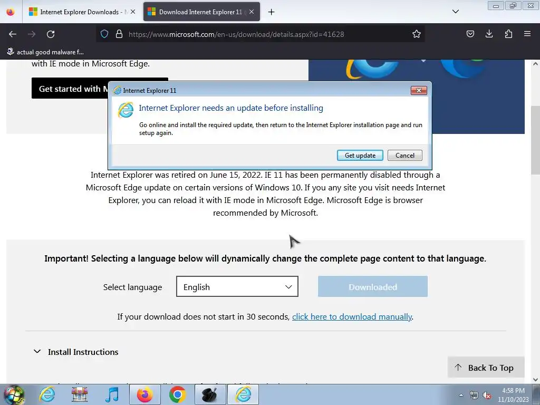Launch the first Internet Explorer taskbar icon
Screen dimensions: 540x405
click(x=47, y=394)
